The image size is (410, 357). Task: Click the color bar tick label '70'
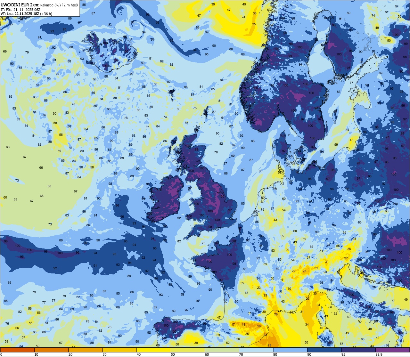(x=241, y=354)
